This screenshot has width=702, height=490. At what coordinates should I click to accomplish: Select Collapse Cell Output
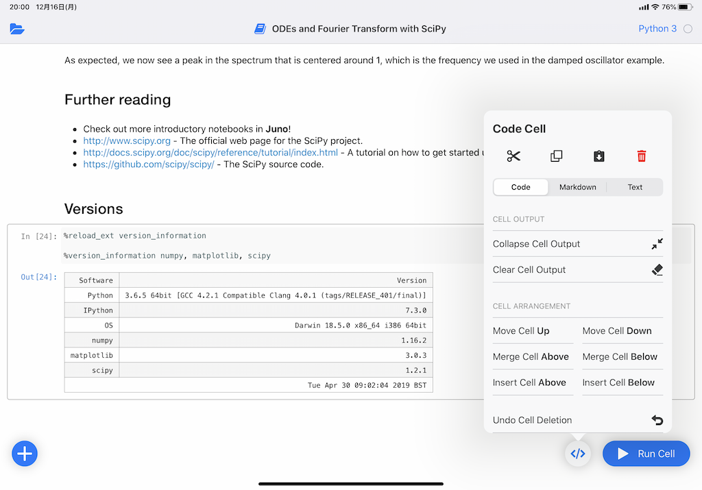point(577,244)
